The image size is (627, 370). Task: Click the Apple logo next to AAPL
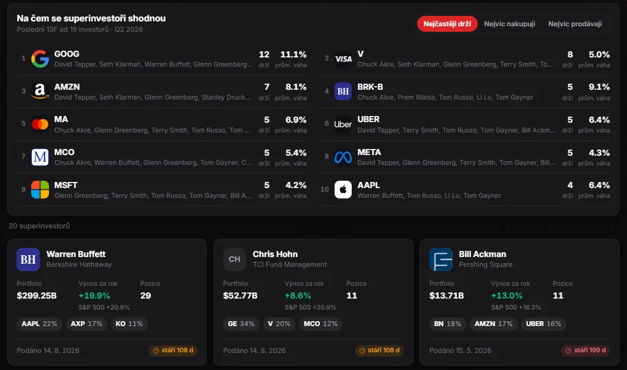[343, 190]
